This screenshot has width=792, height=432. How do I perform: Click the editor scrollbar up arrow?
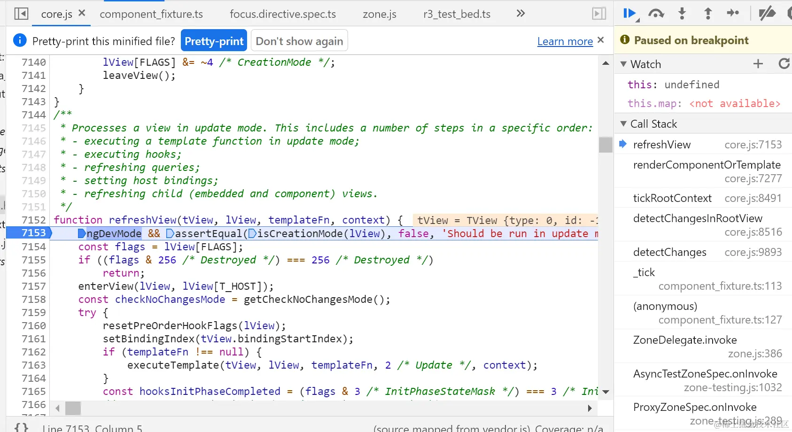coord(606,63)
